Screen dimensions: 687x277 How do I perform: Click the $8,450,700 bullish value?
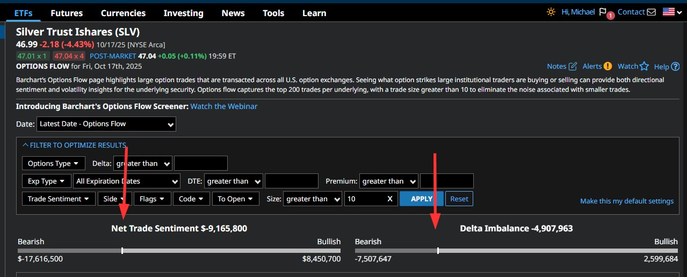click(x=321, y=259)
